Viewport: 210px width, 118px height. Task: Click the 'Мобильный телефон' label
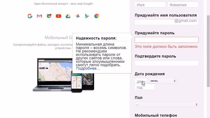coord(156,115)
